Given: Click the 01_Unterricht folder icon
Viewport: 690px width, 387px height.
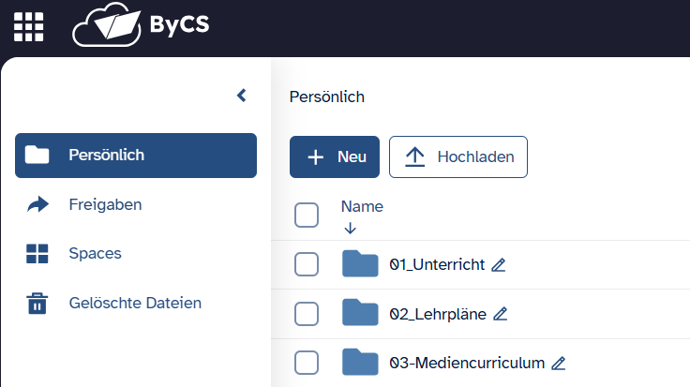Looking at the screenshot, I should click(360, 264).
